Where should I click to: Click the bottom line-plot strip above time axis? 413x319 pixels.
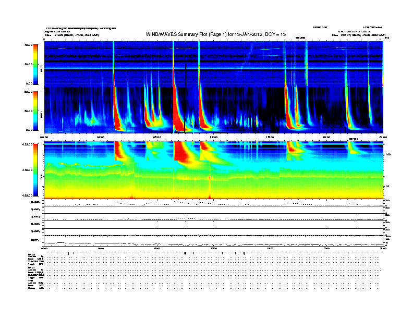[213, 241]
